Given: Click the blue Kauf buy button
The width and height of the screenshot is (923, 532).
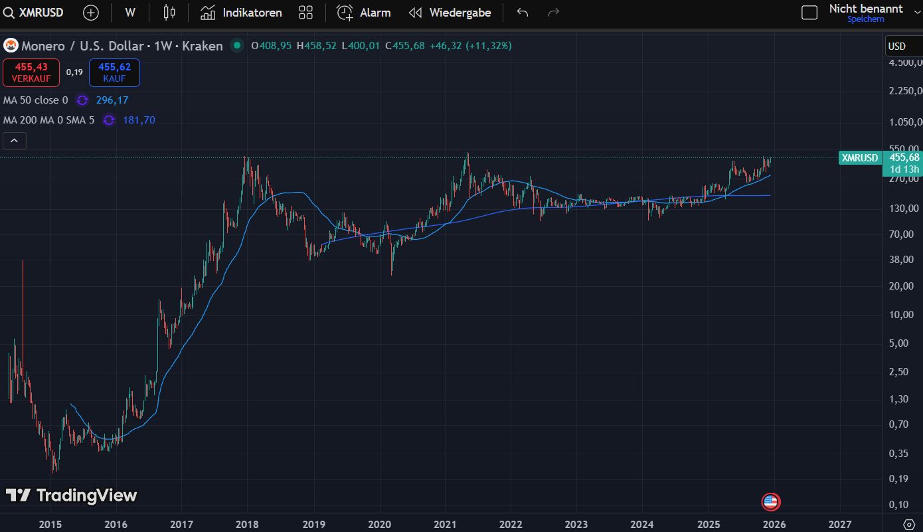Looking at the screenshot, I should (114, 72).
